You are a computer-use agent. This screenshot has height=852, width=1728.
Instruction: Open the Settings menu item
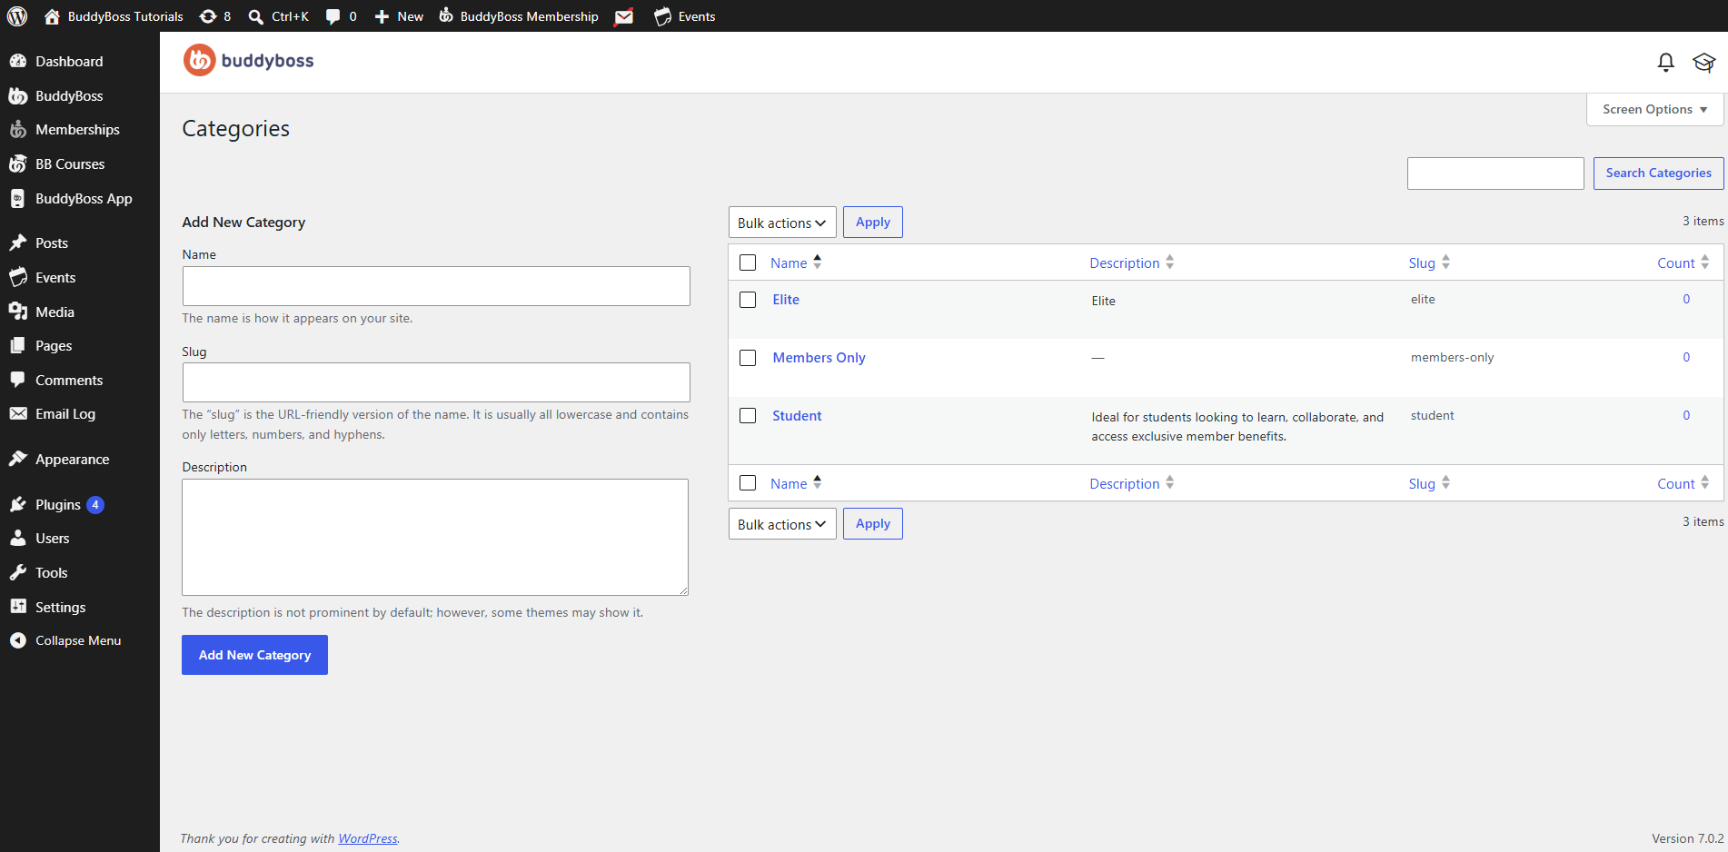pyautogui.click(x=80, y=607)
